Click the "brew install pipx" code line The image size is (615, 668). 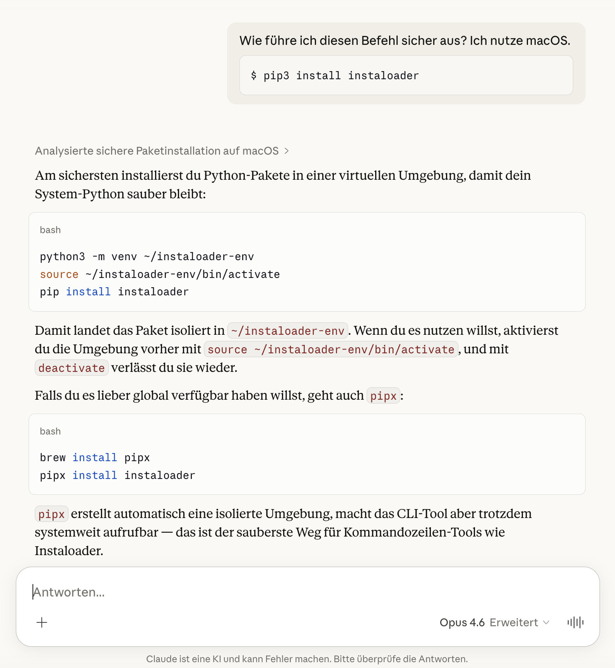tap(95, 458)
